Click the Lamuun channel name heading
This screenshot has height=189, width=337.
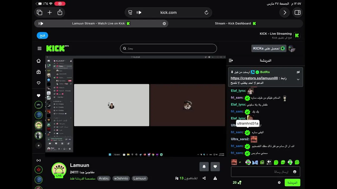coord(80,165)
